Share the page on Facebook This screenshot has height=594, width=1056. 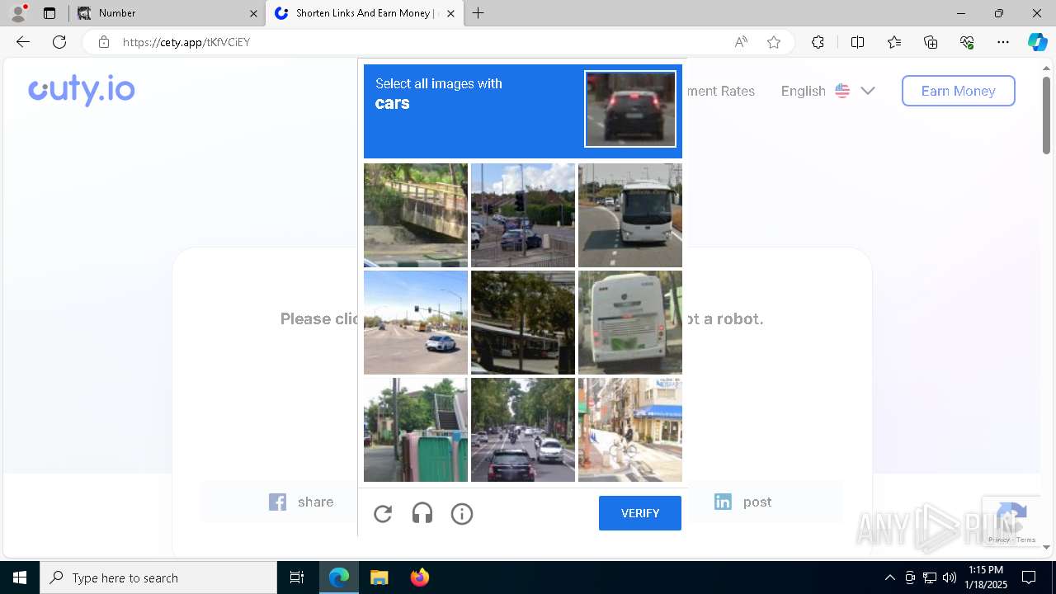(301, 502)
